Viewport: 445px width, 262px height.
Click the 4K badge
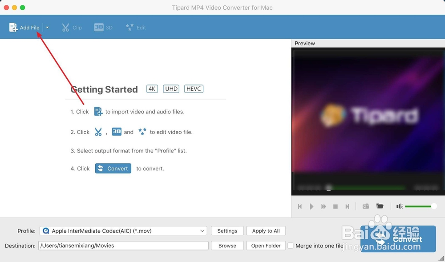click(x=152, y=89)
